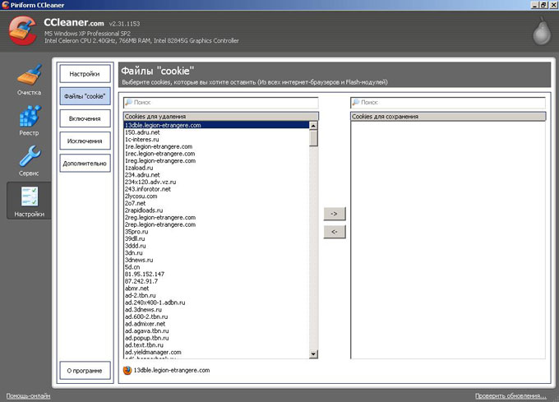Click the Проверить обновления link
This screenshot has height=402, width=559.
(x=510, y=396)
